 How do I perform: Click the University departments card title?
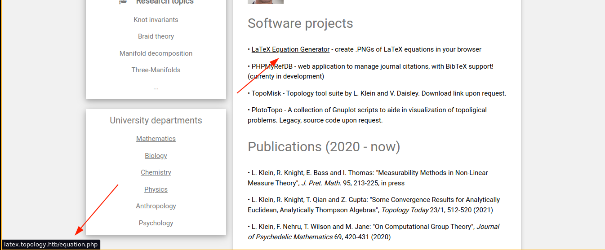point(156,120)
